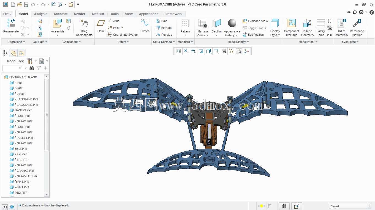Expand the Datum group dropdown
The width and height of the screenshot is (375, 210).
coord(123,42)
